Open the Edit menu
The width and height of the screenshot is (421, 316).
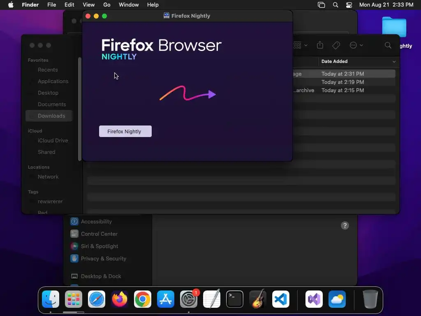pos(69,5)
